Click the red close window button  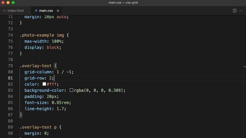point(3,3)
